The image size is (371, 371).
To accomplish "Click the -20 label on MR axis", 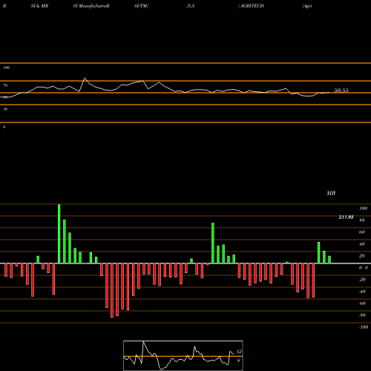I will pos(362,280).
